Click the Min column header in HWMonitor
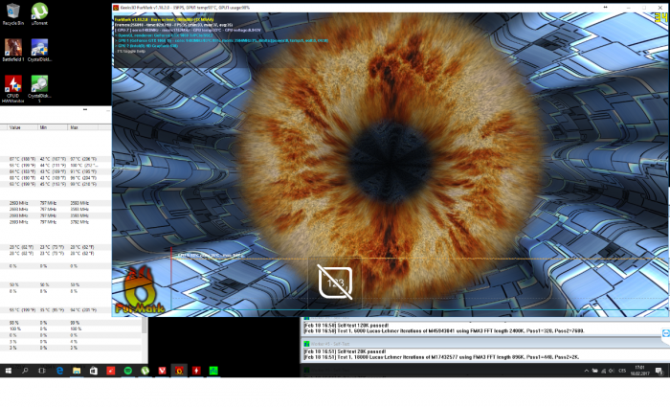Screen dimensions: 670x407 point(44,126)
